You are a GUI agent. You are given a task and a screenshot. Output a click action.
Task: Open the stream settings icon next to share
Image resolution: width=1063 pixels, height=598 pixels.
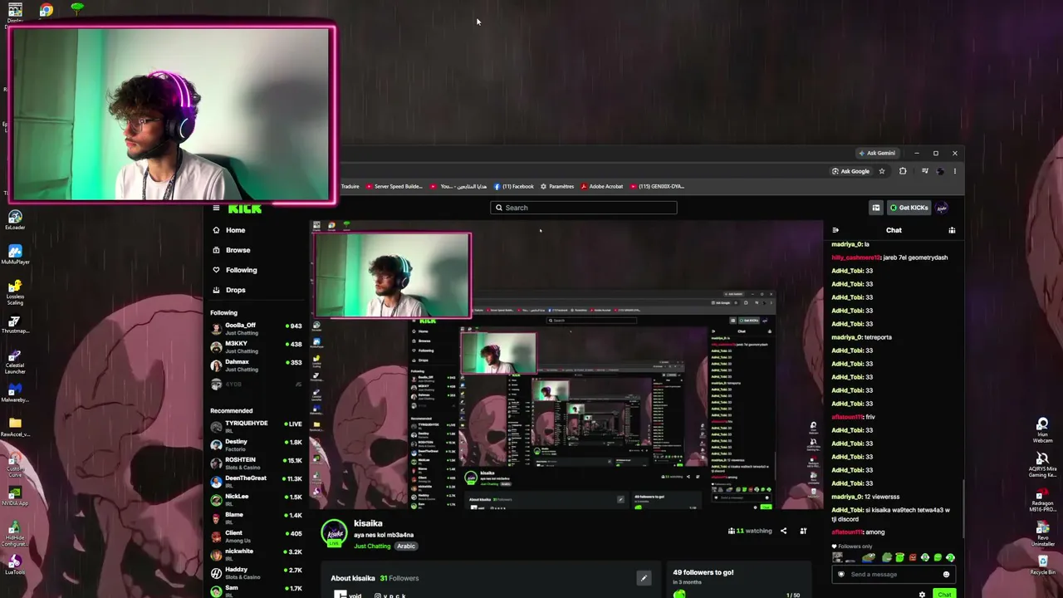pos(803,531)
